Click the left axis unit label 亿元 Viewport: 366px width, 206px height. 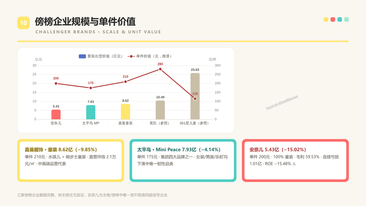(x=39, y=60)
